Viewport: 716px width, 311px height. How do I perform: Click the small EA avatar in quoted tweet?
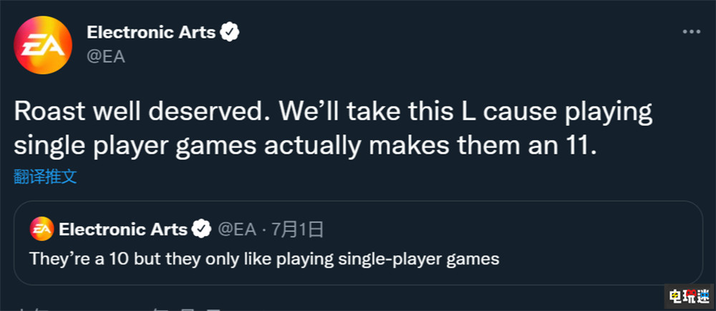click(42, 229)
